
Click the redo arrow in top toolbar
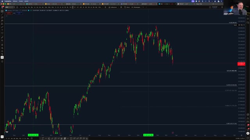pyautogui.click(x=146, y=7)
